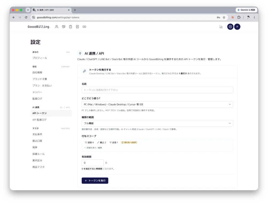
Task: Click the 送信 1 scope badge
Action: [x=114, y=142]
